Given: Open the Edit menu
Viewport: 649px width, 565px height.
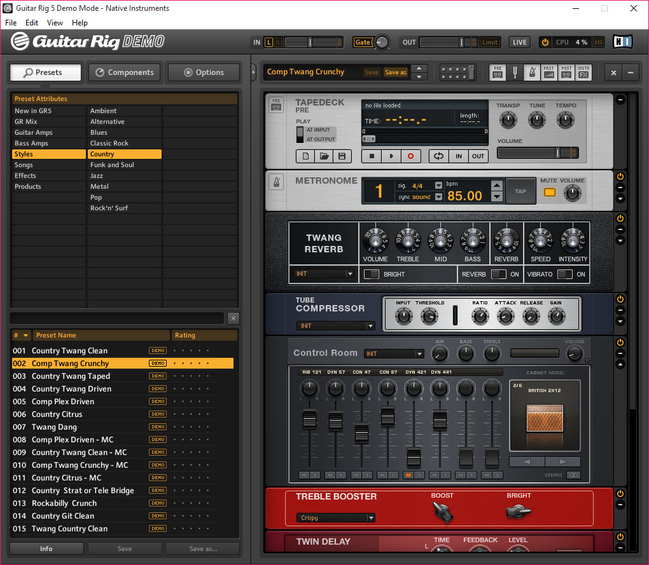Looking at the screenshot, I should coord(31,23).
